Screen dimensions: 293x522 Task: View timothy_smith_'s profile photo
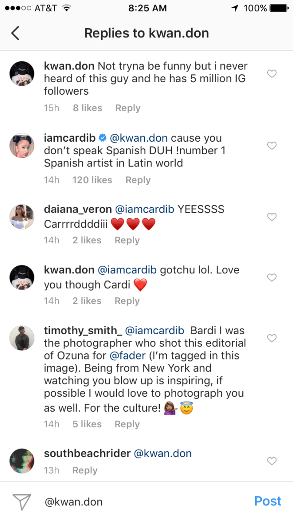22,338
